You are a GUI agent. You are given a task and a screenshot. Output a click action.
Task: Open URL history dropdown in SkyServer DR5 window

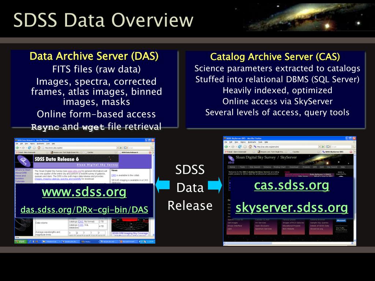[319, 147]
